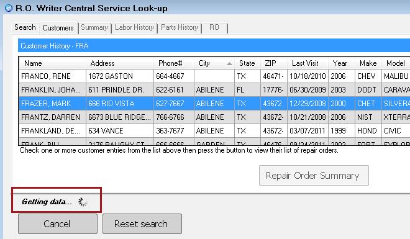Sort by the Address column header
Screen dimensions: 410x239
(x=120, y=63)
